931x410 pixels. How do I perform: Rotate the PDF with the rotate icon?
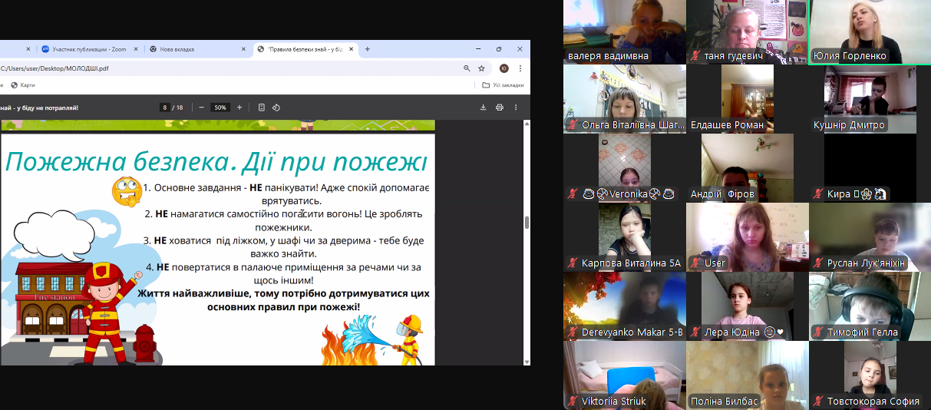point(276,107)
